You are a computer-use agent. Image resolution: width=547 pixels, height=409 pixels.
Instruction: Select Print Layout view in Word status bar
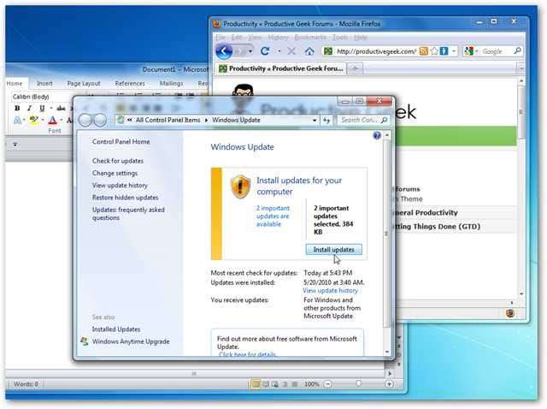click(256, 384)
